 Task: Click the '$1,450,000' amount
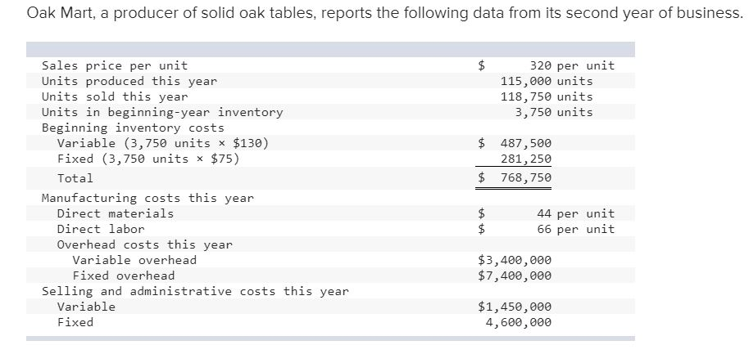[515, 307]
